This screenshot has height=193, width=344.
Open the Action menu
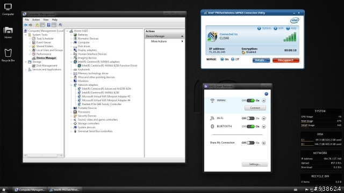[36, 20]
